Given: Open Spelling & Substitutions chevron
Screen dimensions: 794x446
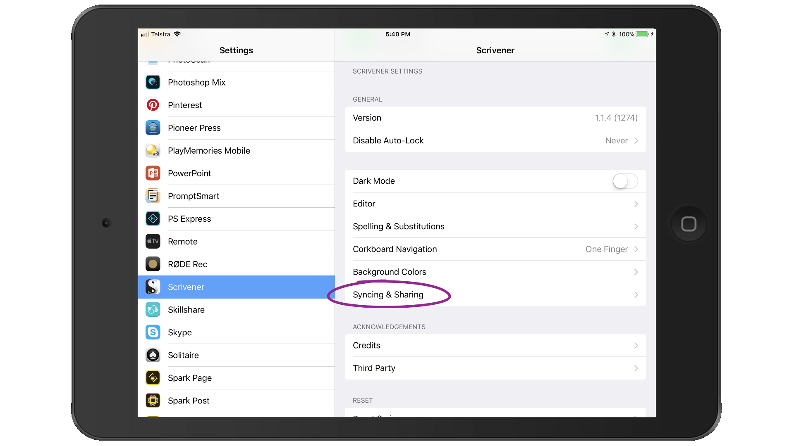Looking at the screenshot, I should pos(636,226).
